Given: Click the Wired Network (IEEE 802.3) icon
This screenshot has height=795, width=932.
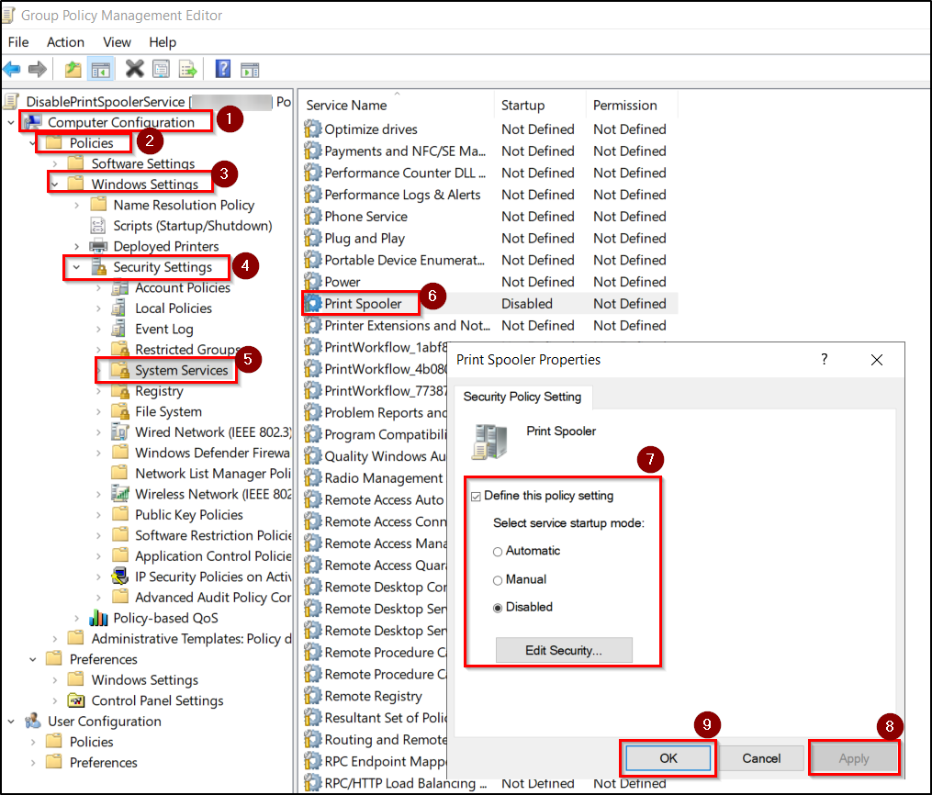Looking at the screenshot, I should (120, 432).
